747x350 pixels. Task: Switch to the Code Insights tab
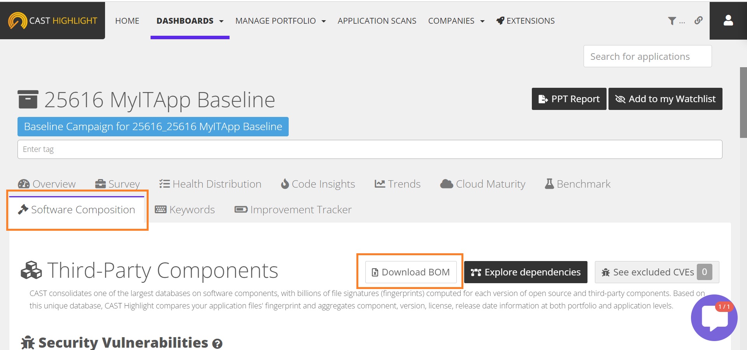point(318,184)
